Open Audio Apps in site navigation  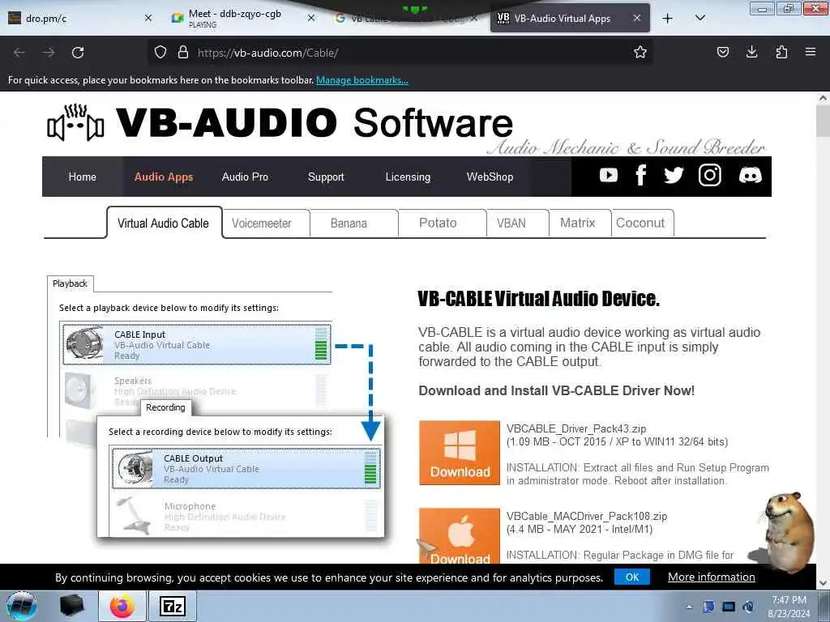[164, 177]
